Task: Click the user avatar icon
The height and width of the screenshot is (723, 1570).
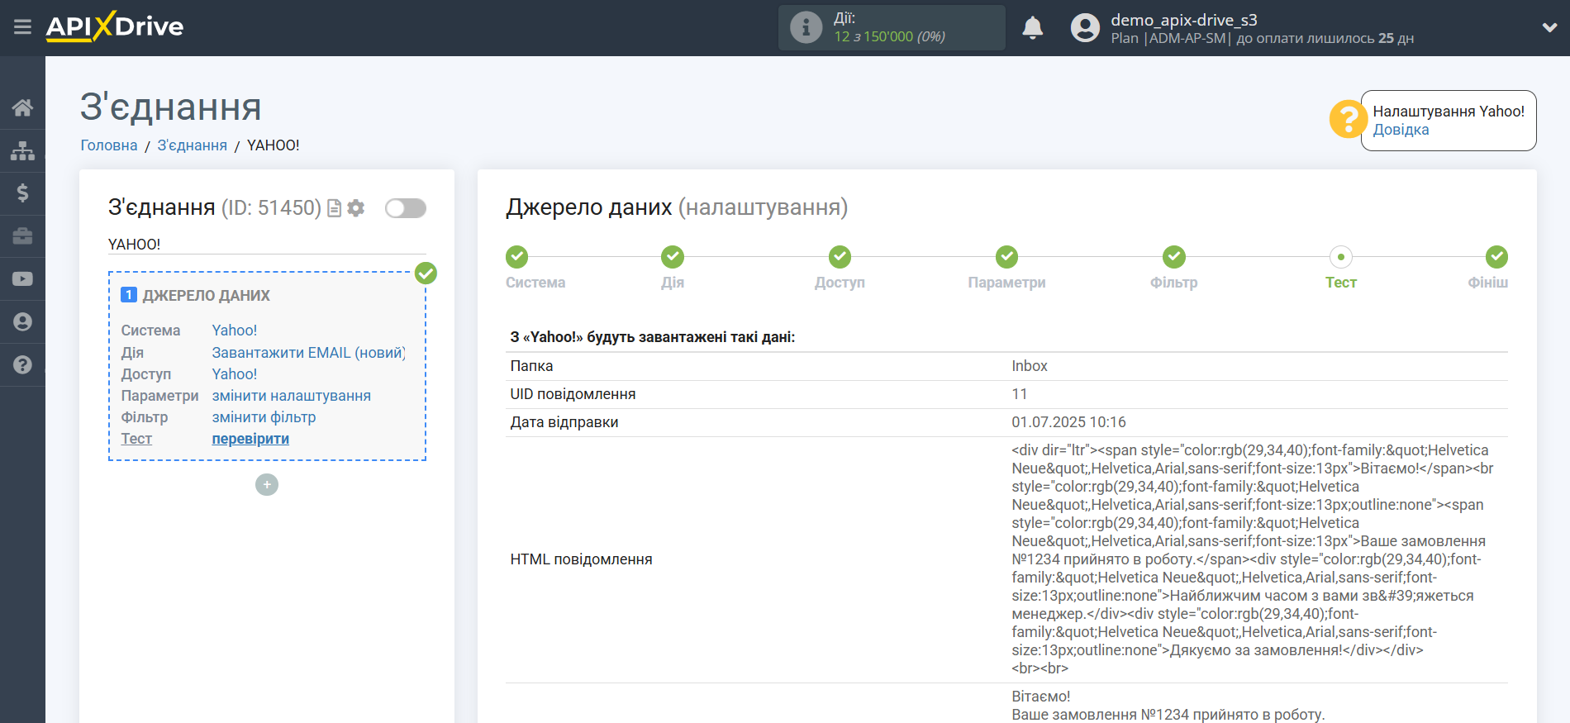Action: point(1085,27)
